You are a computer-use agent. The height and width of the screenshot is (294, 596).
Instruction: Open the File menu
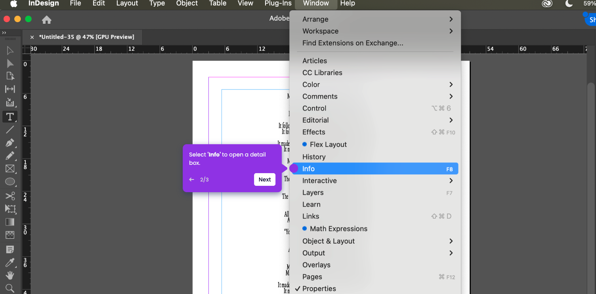pyautogui.click(x=75, y=4)
